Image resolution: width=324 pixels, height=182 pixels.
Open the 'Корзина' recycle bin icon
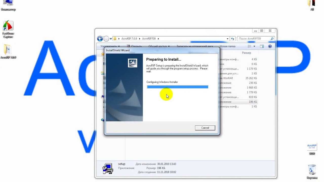312,172
